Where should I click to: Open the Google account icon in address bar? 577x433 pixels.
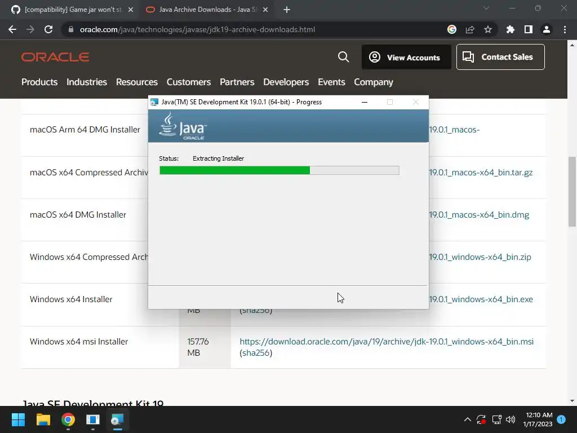coord(452,29)
